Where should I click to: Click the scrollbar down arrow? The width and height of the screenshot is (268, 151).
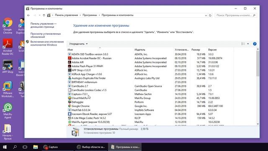pos(258,124)
